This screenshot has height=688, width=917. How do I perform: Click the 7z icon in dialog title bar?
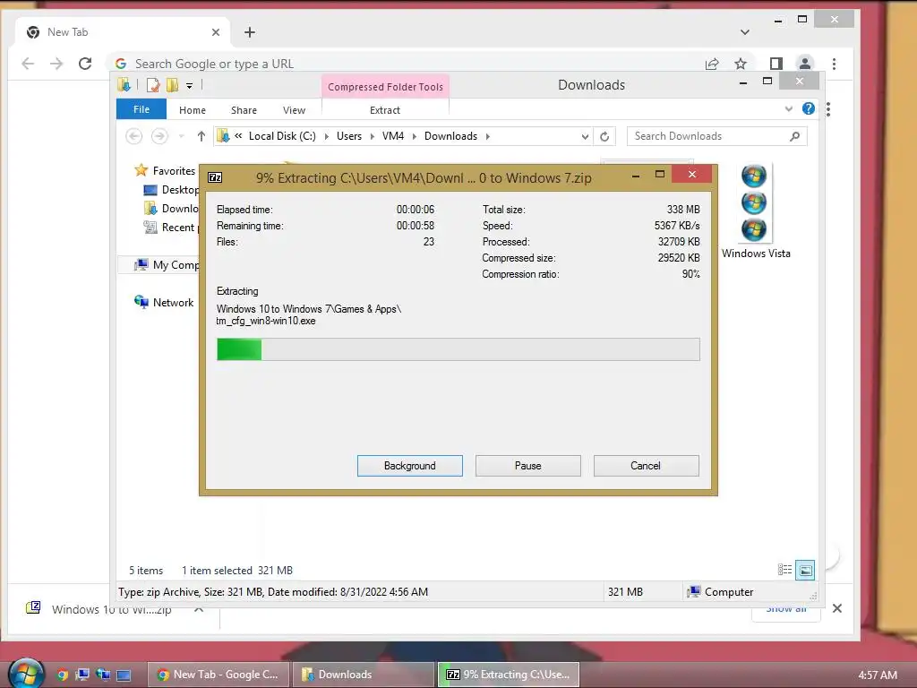(x=215, y=177)
